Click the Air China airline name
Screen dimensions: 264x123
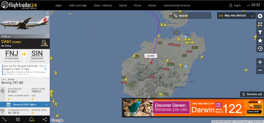6,46
